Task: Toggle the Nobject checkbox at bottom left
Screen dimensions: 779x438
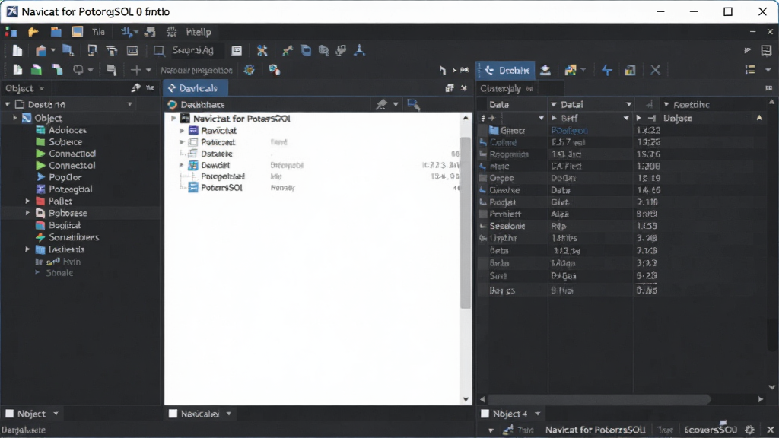Action: [9, 414]
